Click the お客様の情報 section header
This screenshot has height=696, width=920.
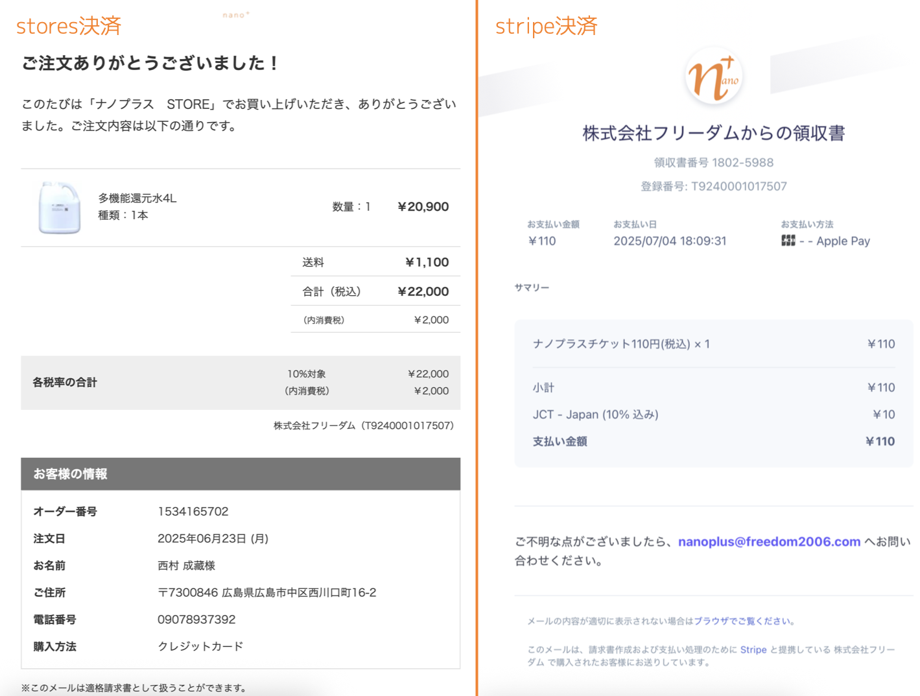(x=71, y=474)
